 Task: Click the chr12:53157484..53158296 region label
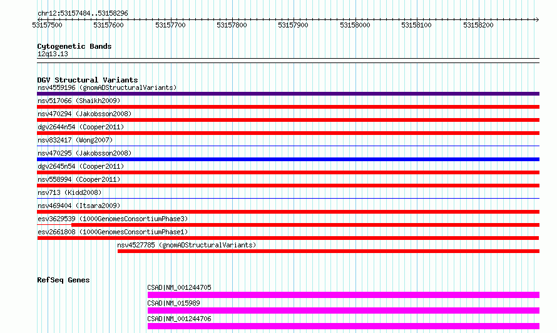pos(83,13)
